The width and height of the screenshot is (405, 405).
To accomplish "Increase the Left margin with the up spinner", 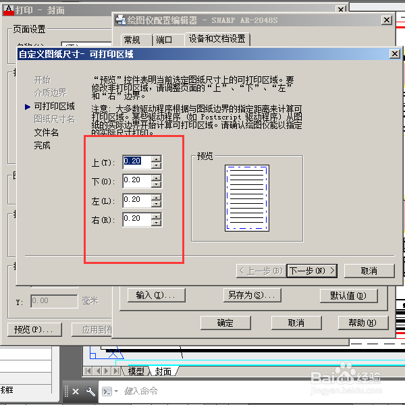I will [157, 197].
